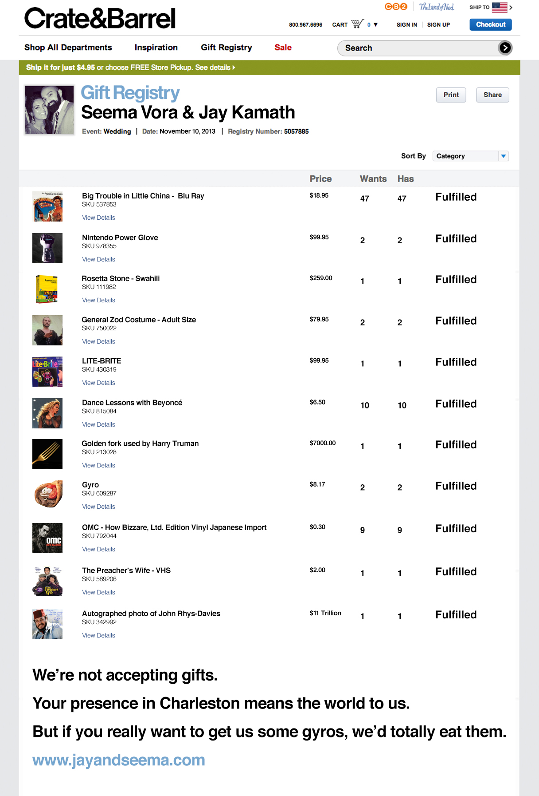Click the Share button

pos(492,95)
